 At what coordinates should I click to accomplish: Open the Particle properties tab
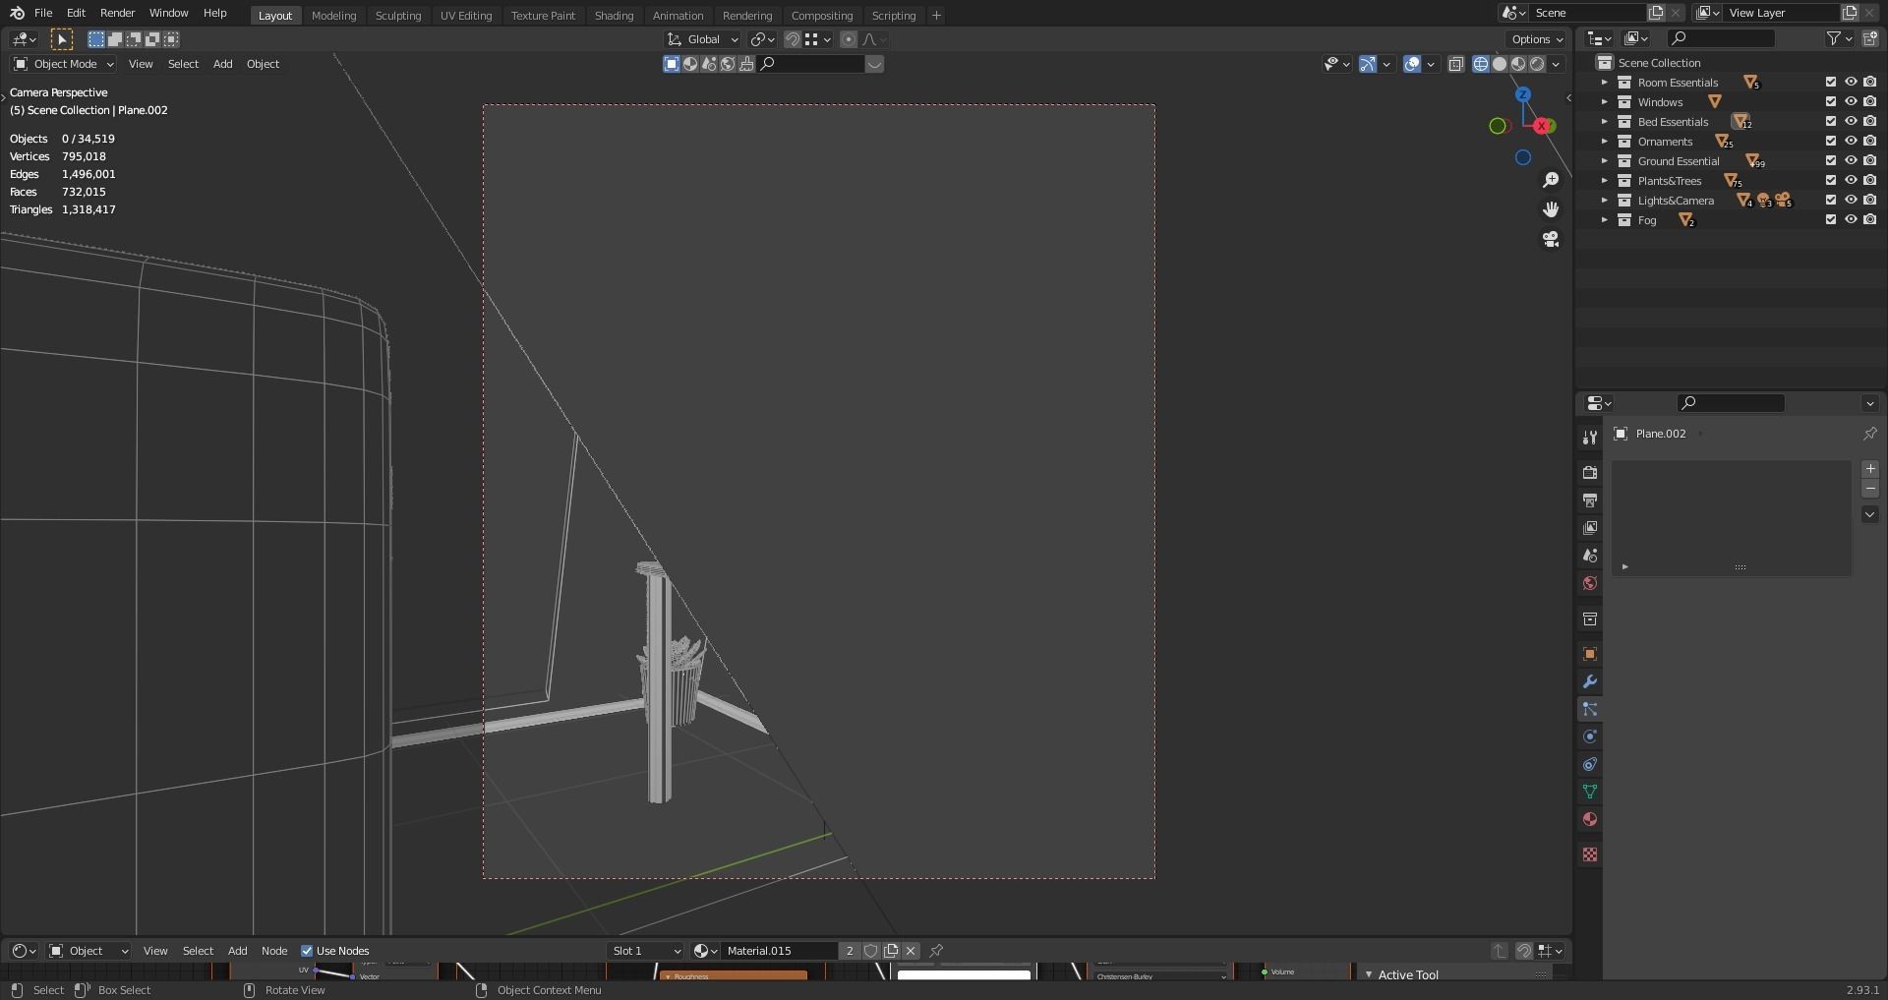pyautogui.click(x=1589, y=709)
